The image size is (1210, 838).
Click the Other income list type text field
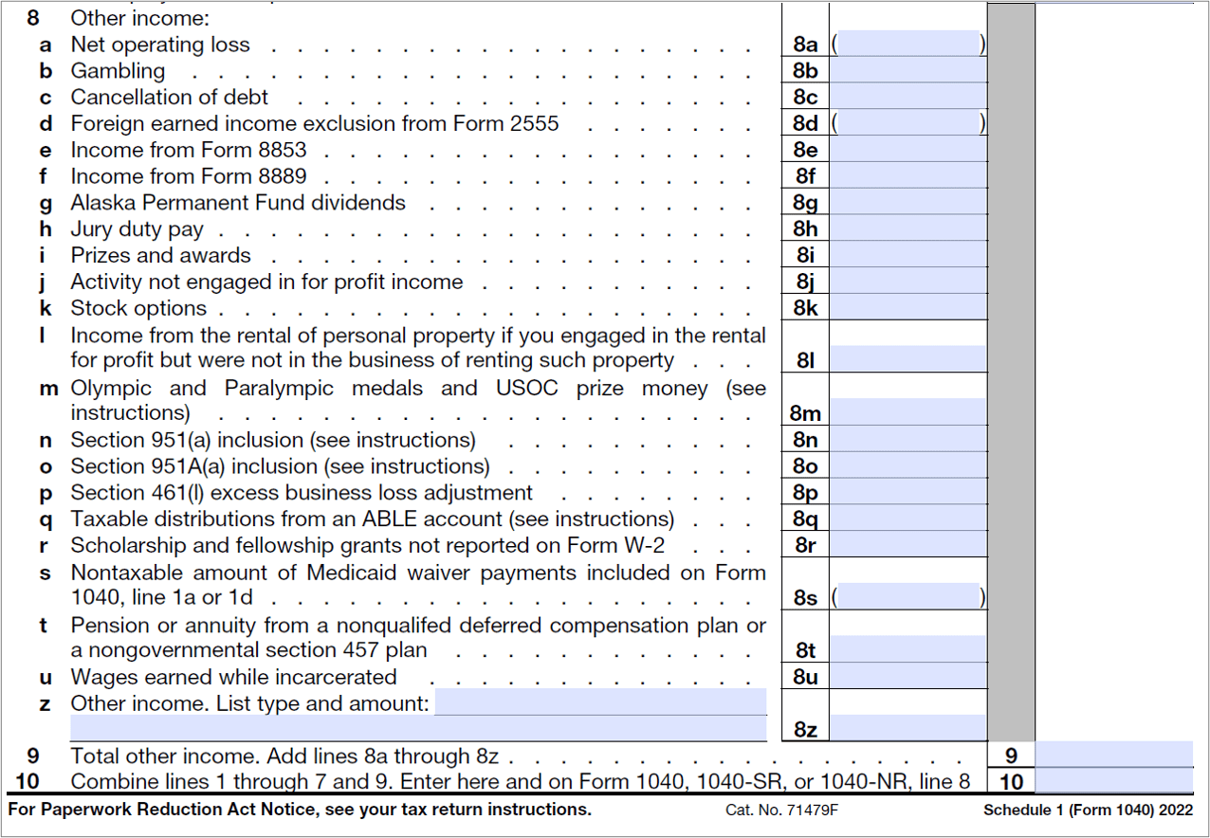coord(600,702)
